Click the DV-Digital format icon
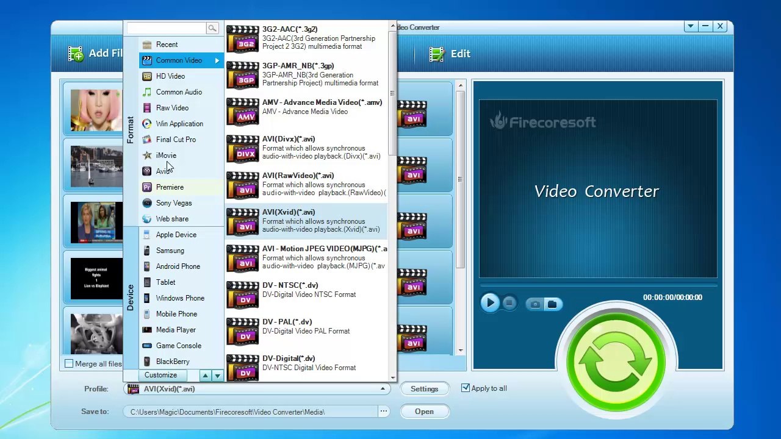The image size is (781, 439). click(x=243, y=367)
